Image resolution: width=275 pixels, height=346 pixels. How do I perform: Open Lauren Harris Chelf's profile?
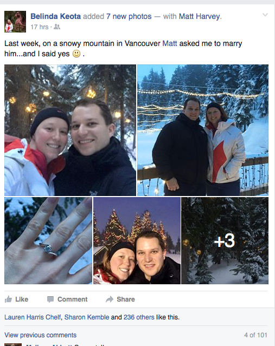pyautogui.click(x=33, y=317)
